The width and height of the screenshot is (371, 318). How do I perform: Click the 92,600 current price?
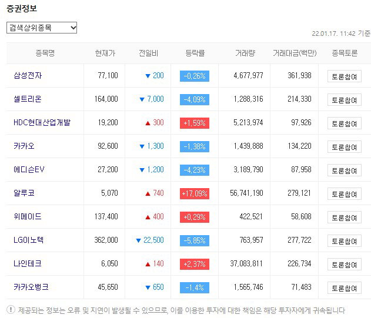108,146
